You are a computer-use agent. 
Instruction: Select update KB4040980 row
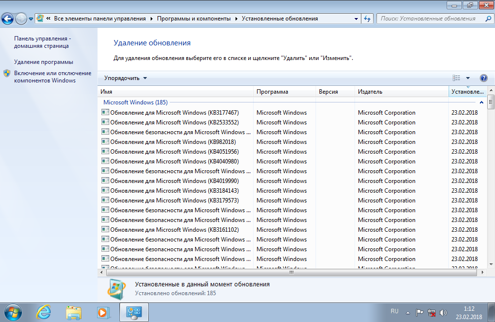(292, 161)
